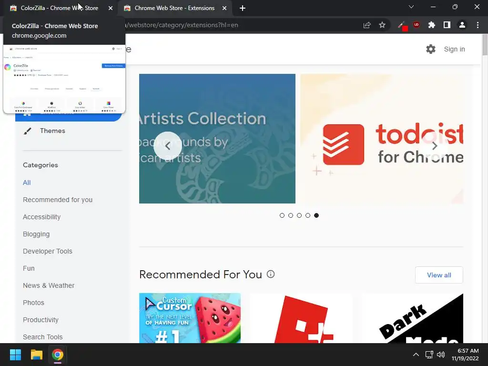Open the Windows Start menu
The height and width of the screenshot is (366, 488).
click(15, 355)
